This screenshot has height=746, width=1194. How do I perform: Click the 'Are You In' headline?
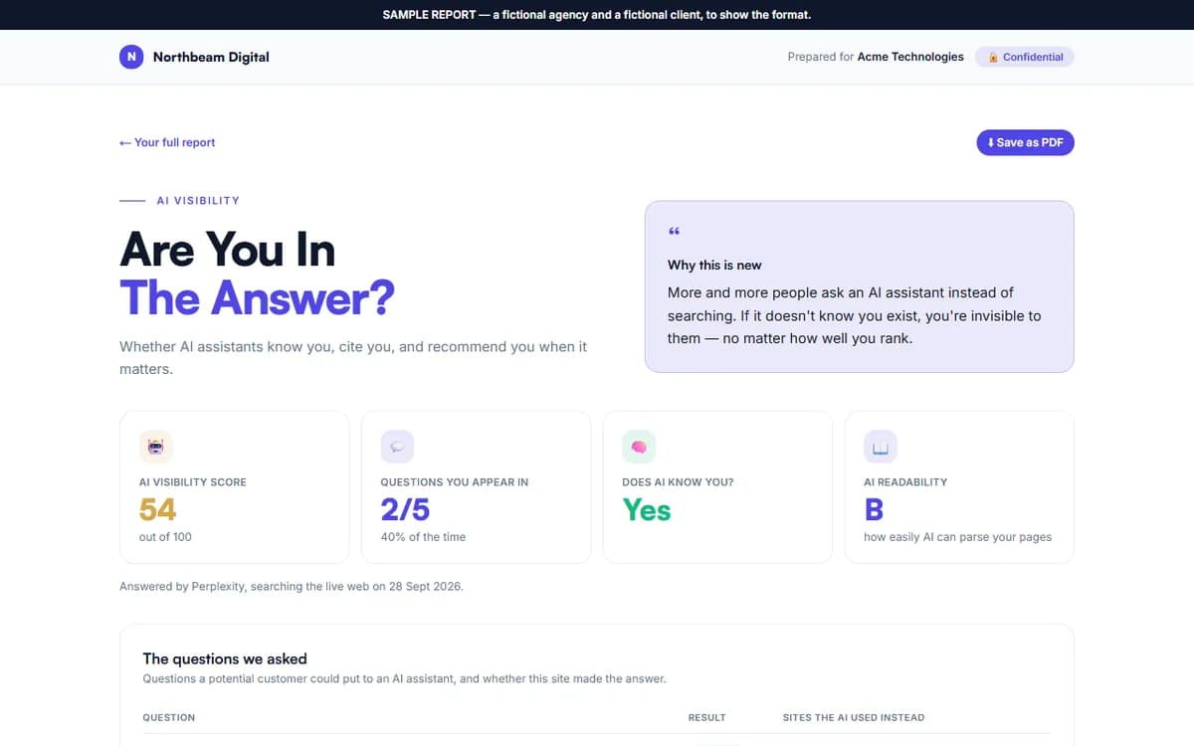(227, 250)
